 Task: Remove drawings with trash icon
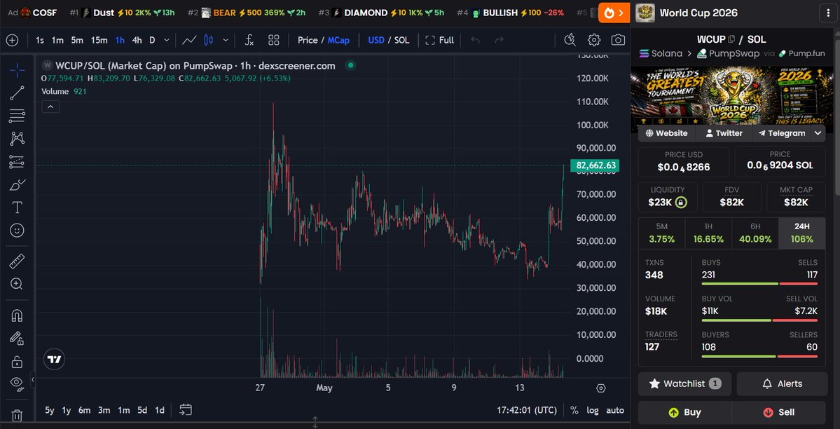pyautogui.click(x=17, y=416)
